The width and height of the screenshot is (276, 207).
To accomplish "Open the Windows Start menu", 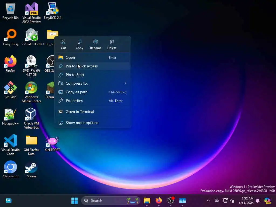I will pyautogui.click(x=74, y=201).
